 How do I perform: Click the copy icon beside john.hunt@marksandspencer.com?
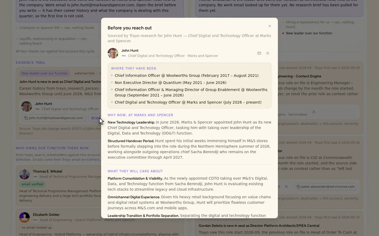pos(26,118)
